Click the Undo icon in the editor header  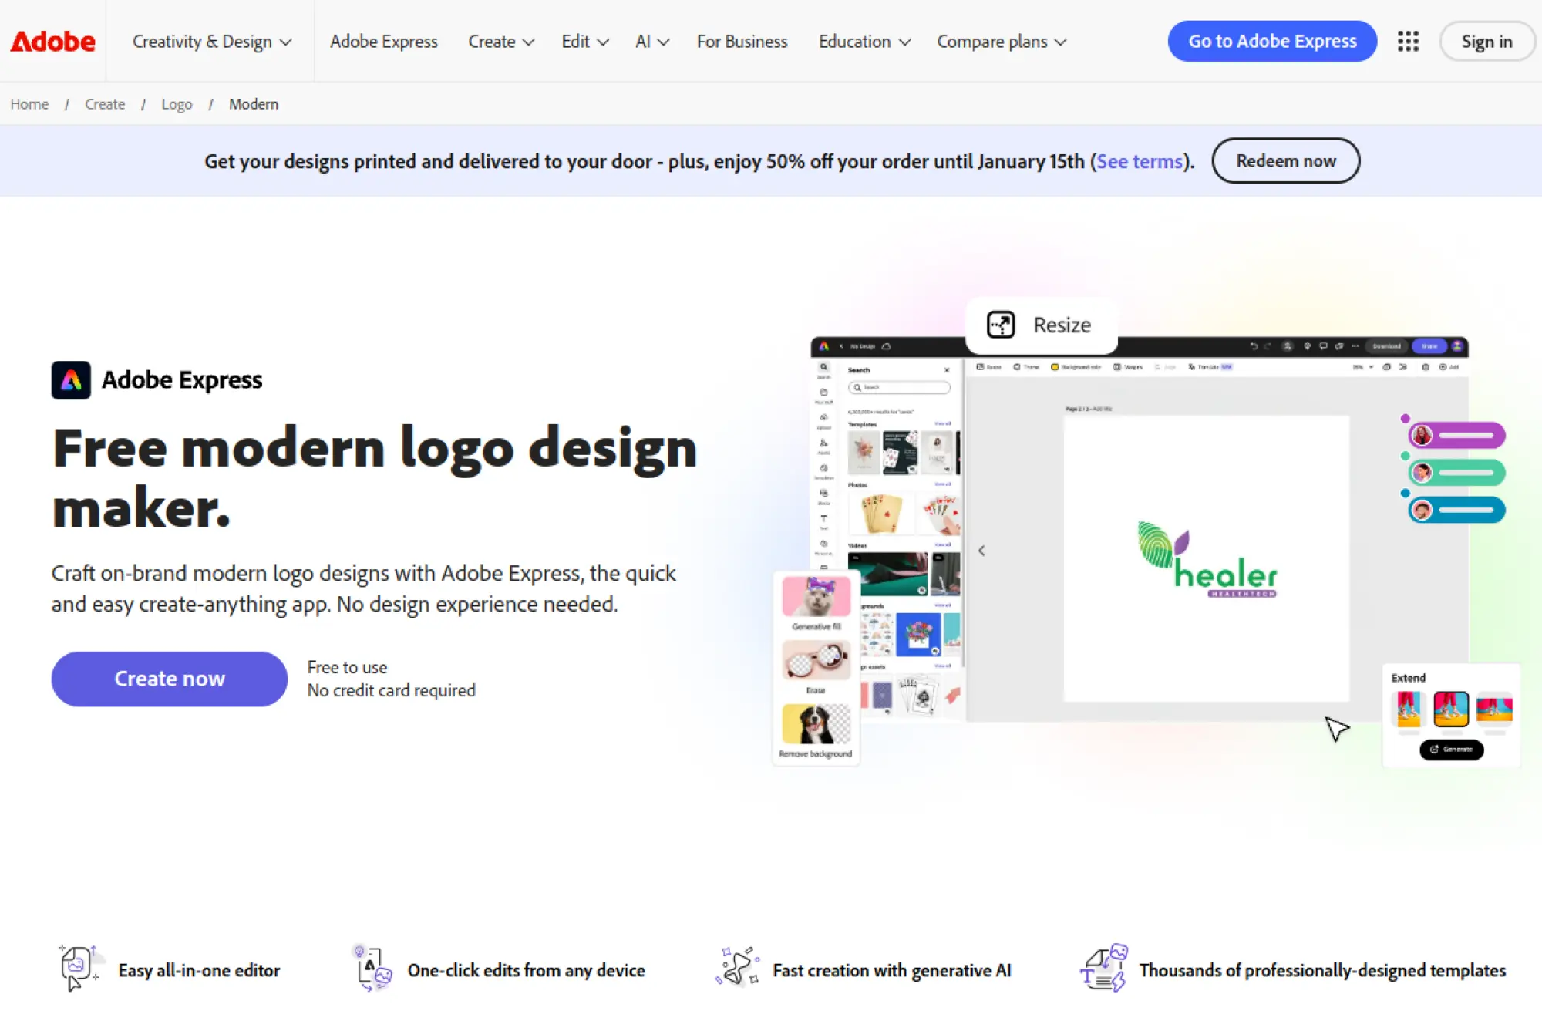1254,346
